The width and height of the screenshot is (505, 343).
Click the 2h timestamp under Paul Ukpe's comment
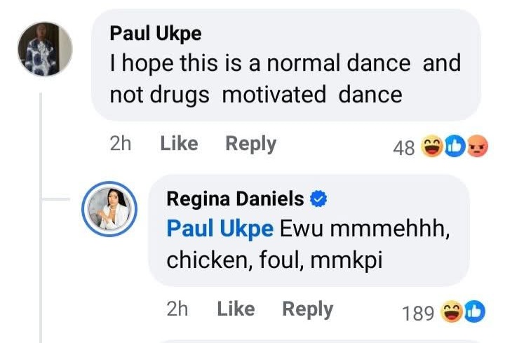(121, 144)
